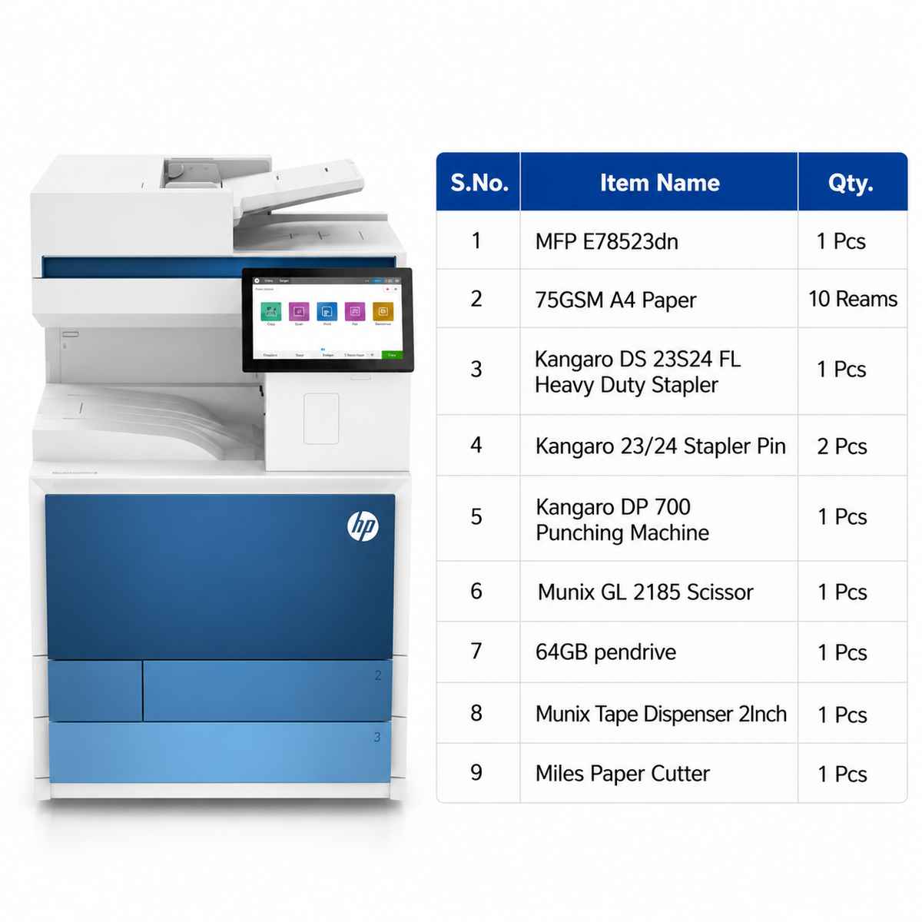The width and height of the screenshot is (922, 922).
Task: Click the 'Qty.' column header
Action: tap(853, 182)
